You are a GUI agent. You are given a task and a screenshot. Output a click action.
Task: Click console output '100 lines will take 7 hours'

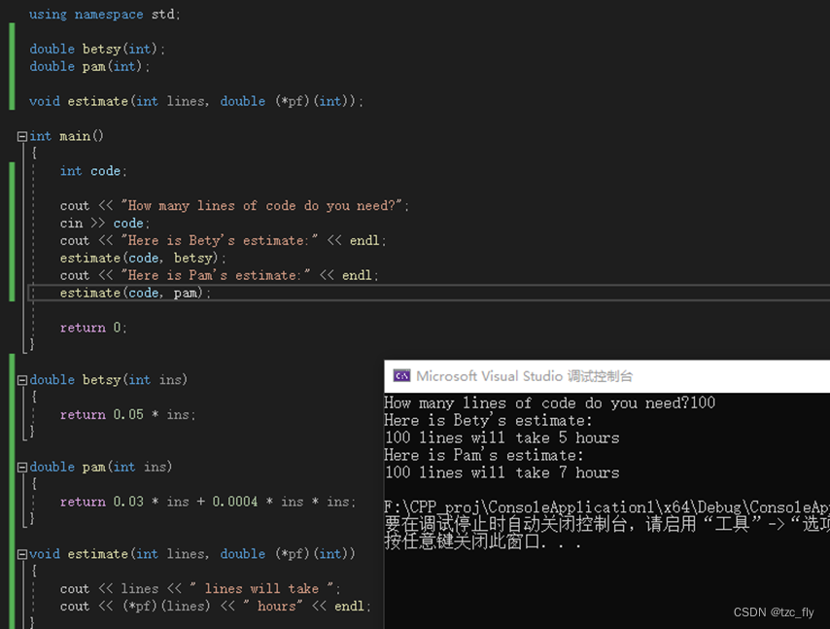[501, 472]
